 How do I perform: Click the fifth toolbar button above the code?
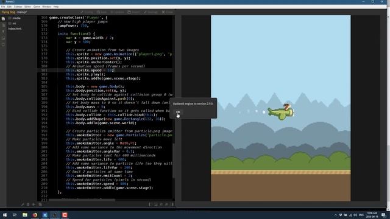coord(151,12)
